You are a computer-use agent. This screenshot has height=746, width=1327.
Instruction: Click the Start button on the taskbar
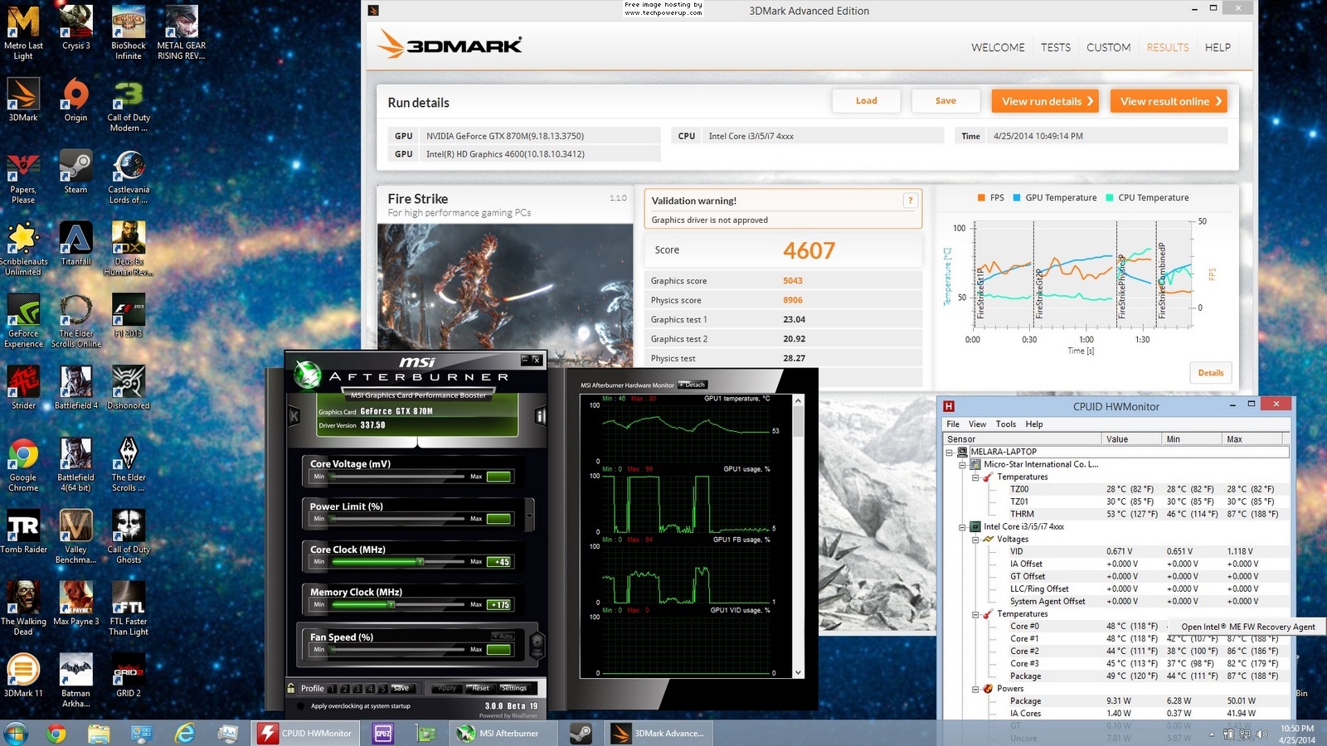[x=16, y=733]
